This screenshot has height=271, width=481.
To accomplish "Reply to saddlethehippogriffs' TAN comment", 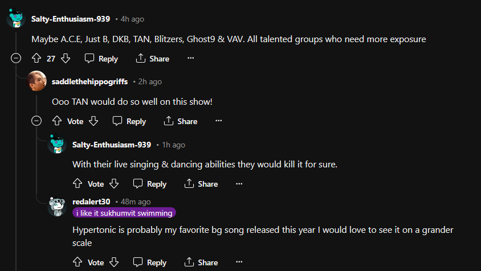I will 129,121.
